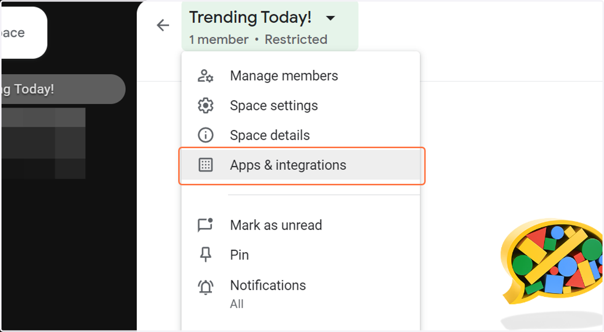
Task: Choose Mark as unread
Action: (300, 225)
